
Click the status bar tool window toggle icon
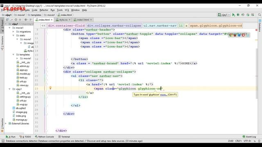coord(3,141)
